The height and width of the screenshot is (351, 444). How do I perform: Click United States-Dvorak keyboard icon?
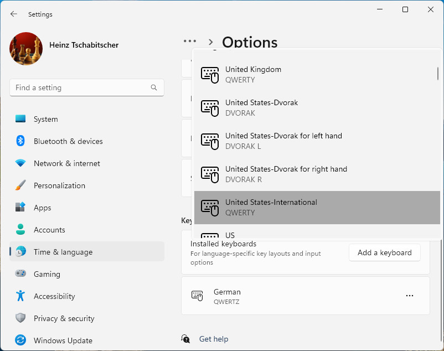tap(210, 108)
